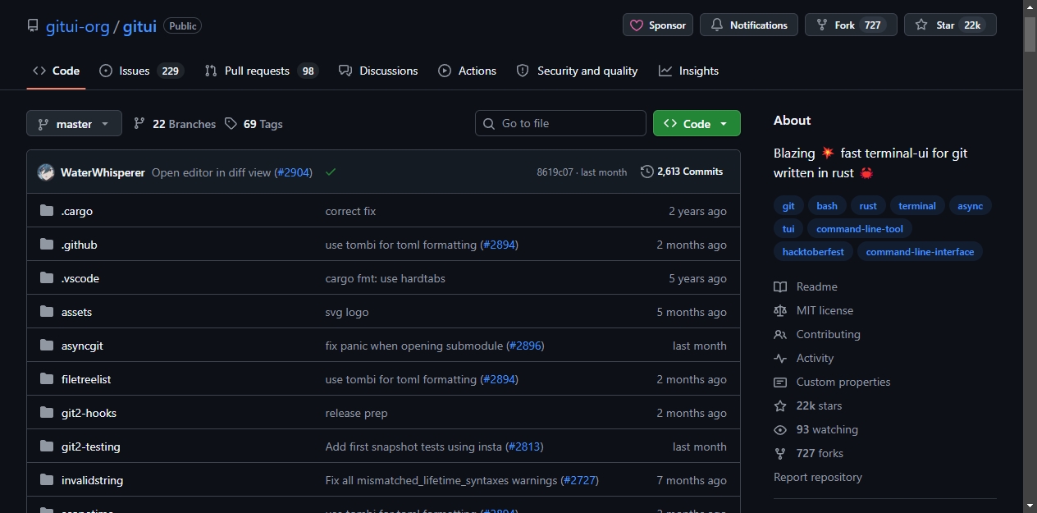Click the folder icon beside assets

click(x=47, y=312)
